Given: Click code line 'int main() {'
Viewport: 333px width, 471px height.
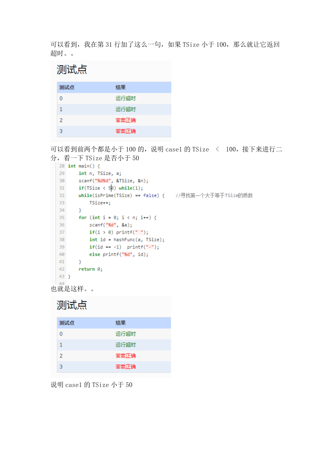Looking at the screenshot, I should [x=84, y=166].
